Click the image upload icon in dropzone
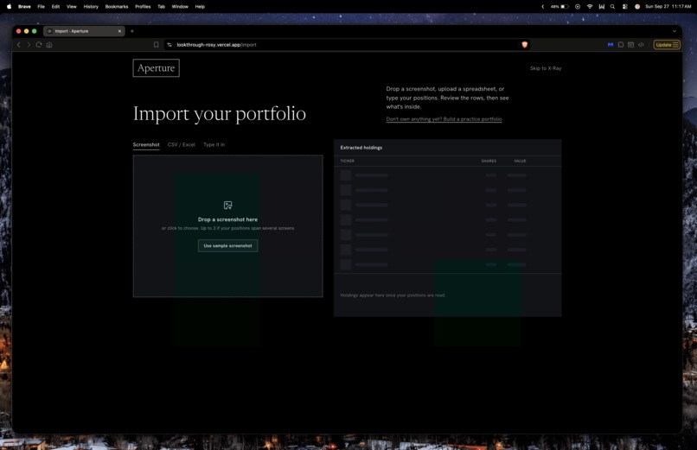The height and width of the screenshot is (450, 697). point(227,205)
